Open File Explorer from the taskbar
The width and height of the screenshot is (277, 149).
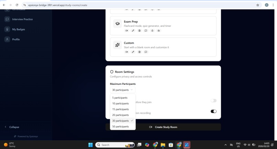click(x=163, y=145)
